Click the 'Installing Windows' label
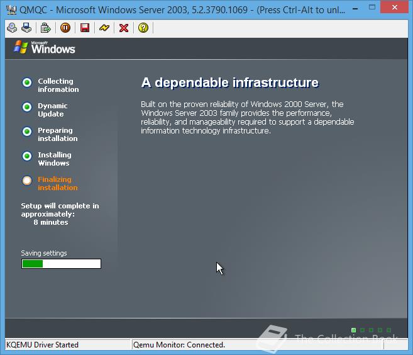Image resolution: width=413 pixels, height=355 pixels. pyautogui.click(x=55, y=159)
